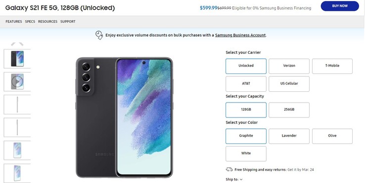Open the SPECS tab
This screenshot has height=183, width=365.
point(30,21)
